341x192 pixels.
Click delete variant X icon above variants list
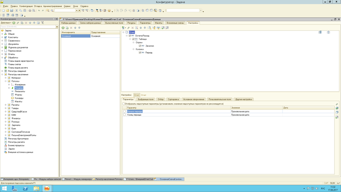pyautogui.click(x=71, y=28)
